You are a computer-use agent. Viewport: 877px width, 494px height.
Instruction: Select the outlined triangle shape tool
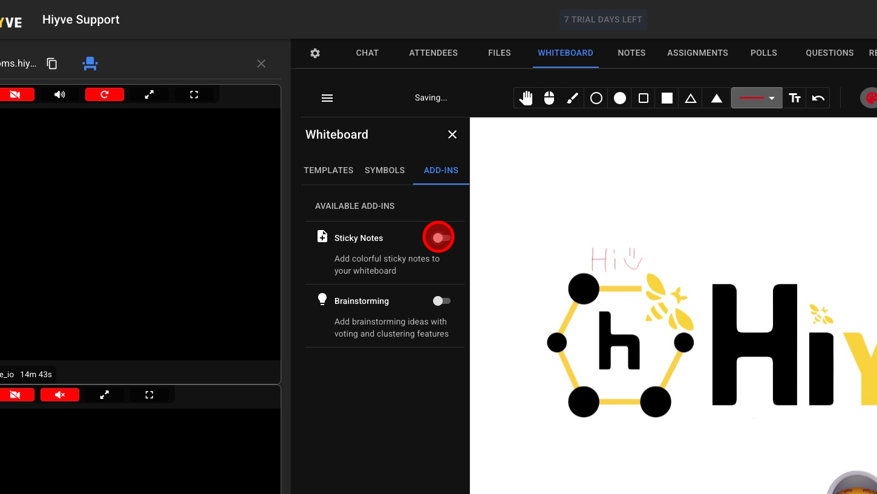coord(691,98)
